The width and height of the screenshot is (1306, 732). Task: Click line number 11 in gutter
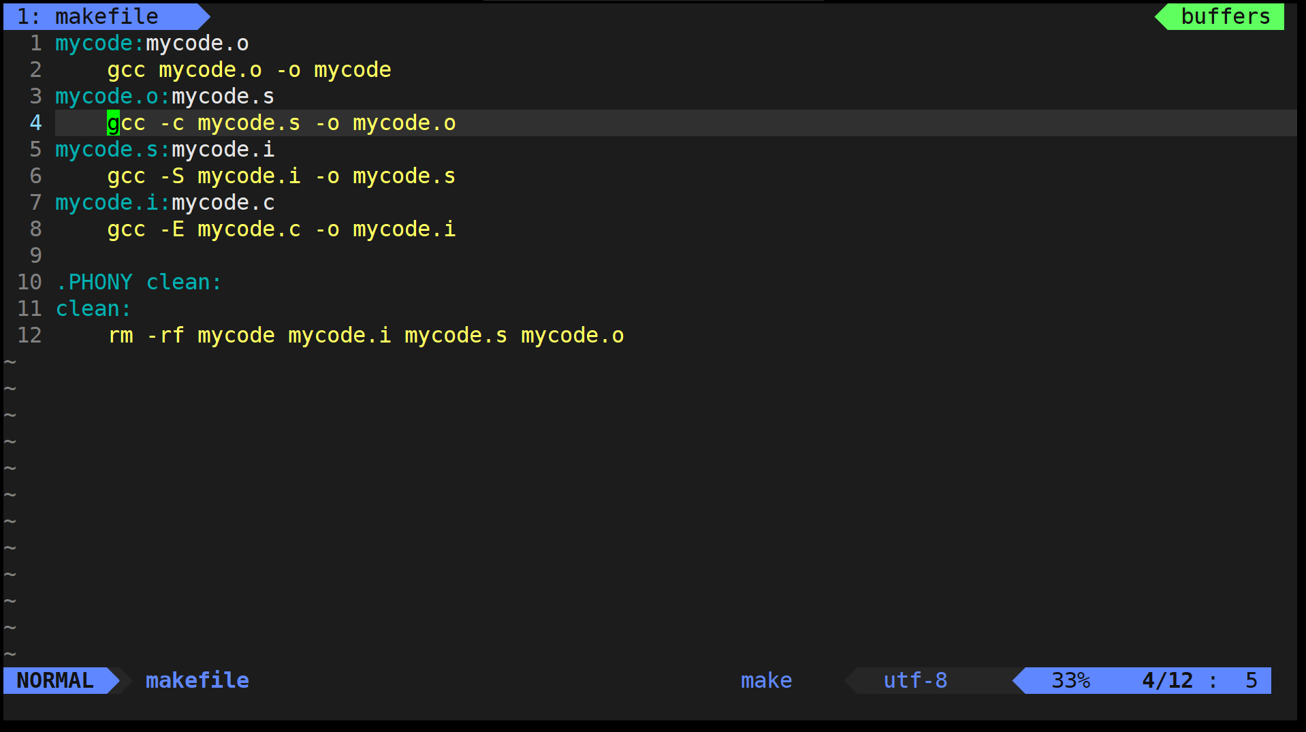pos(29,308)
